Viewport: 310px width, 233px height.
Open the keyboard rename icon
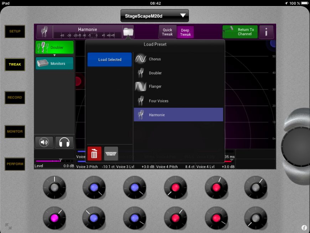pos(111,154)
